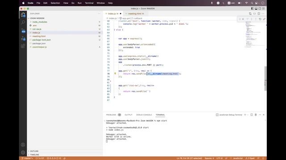Toggle the secondary sidebar layout icon
286x160 pixels.
260,8
